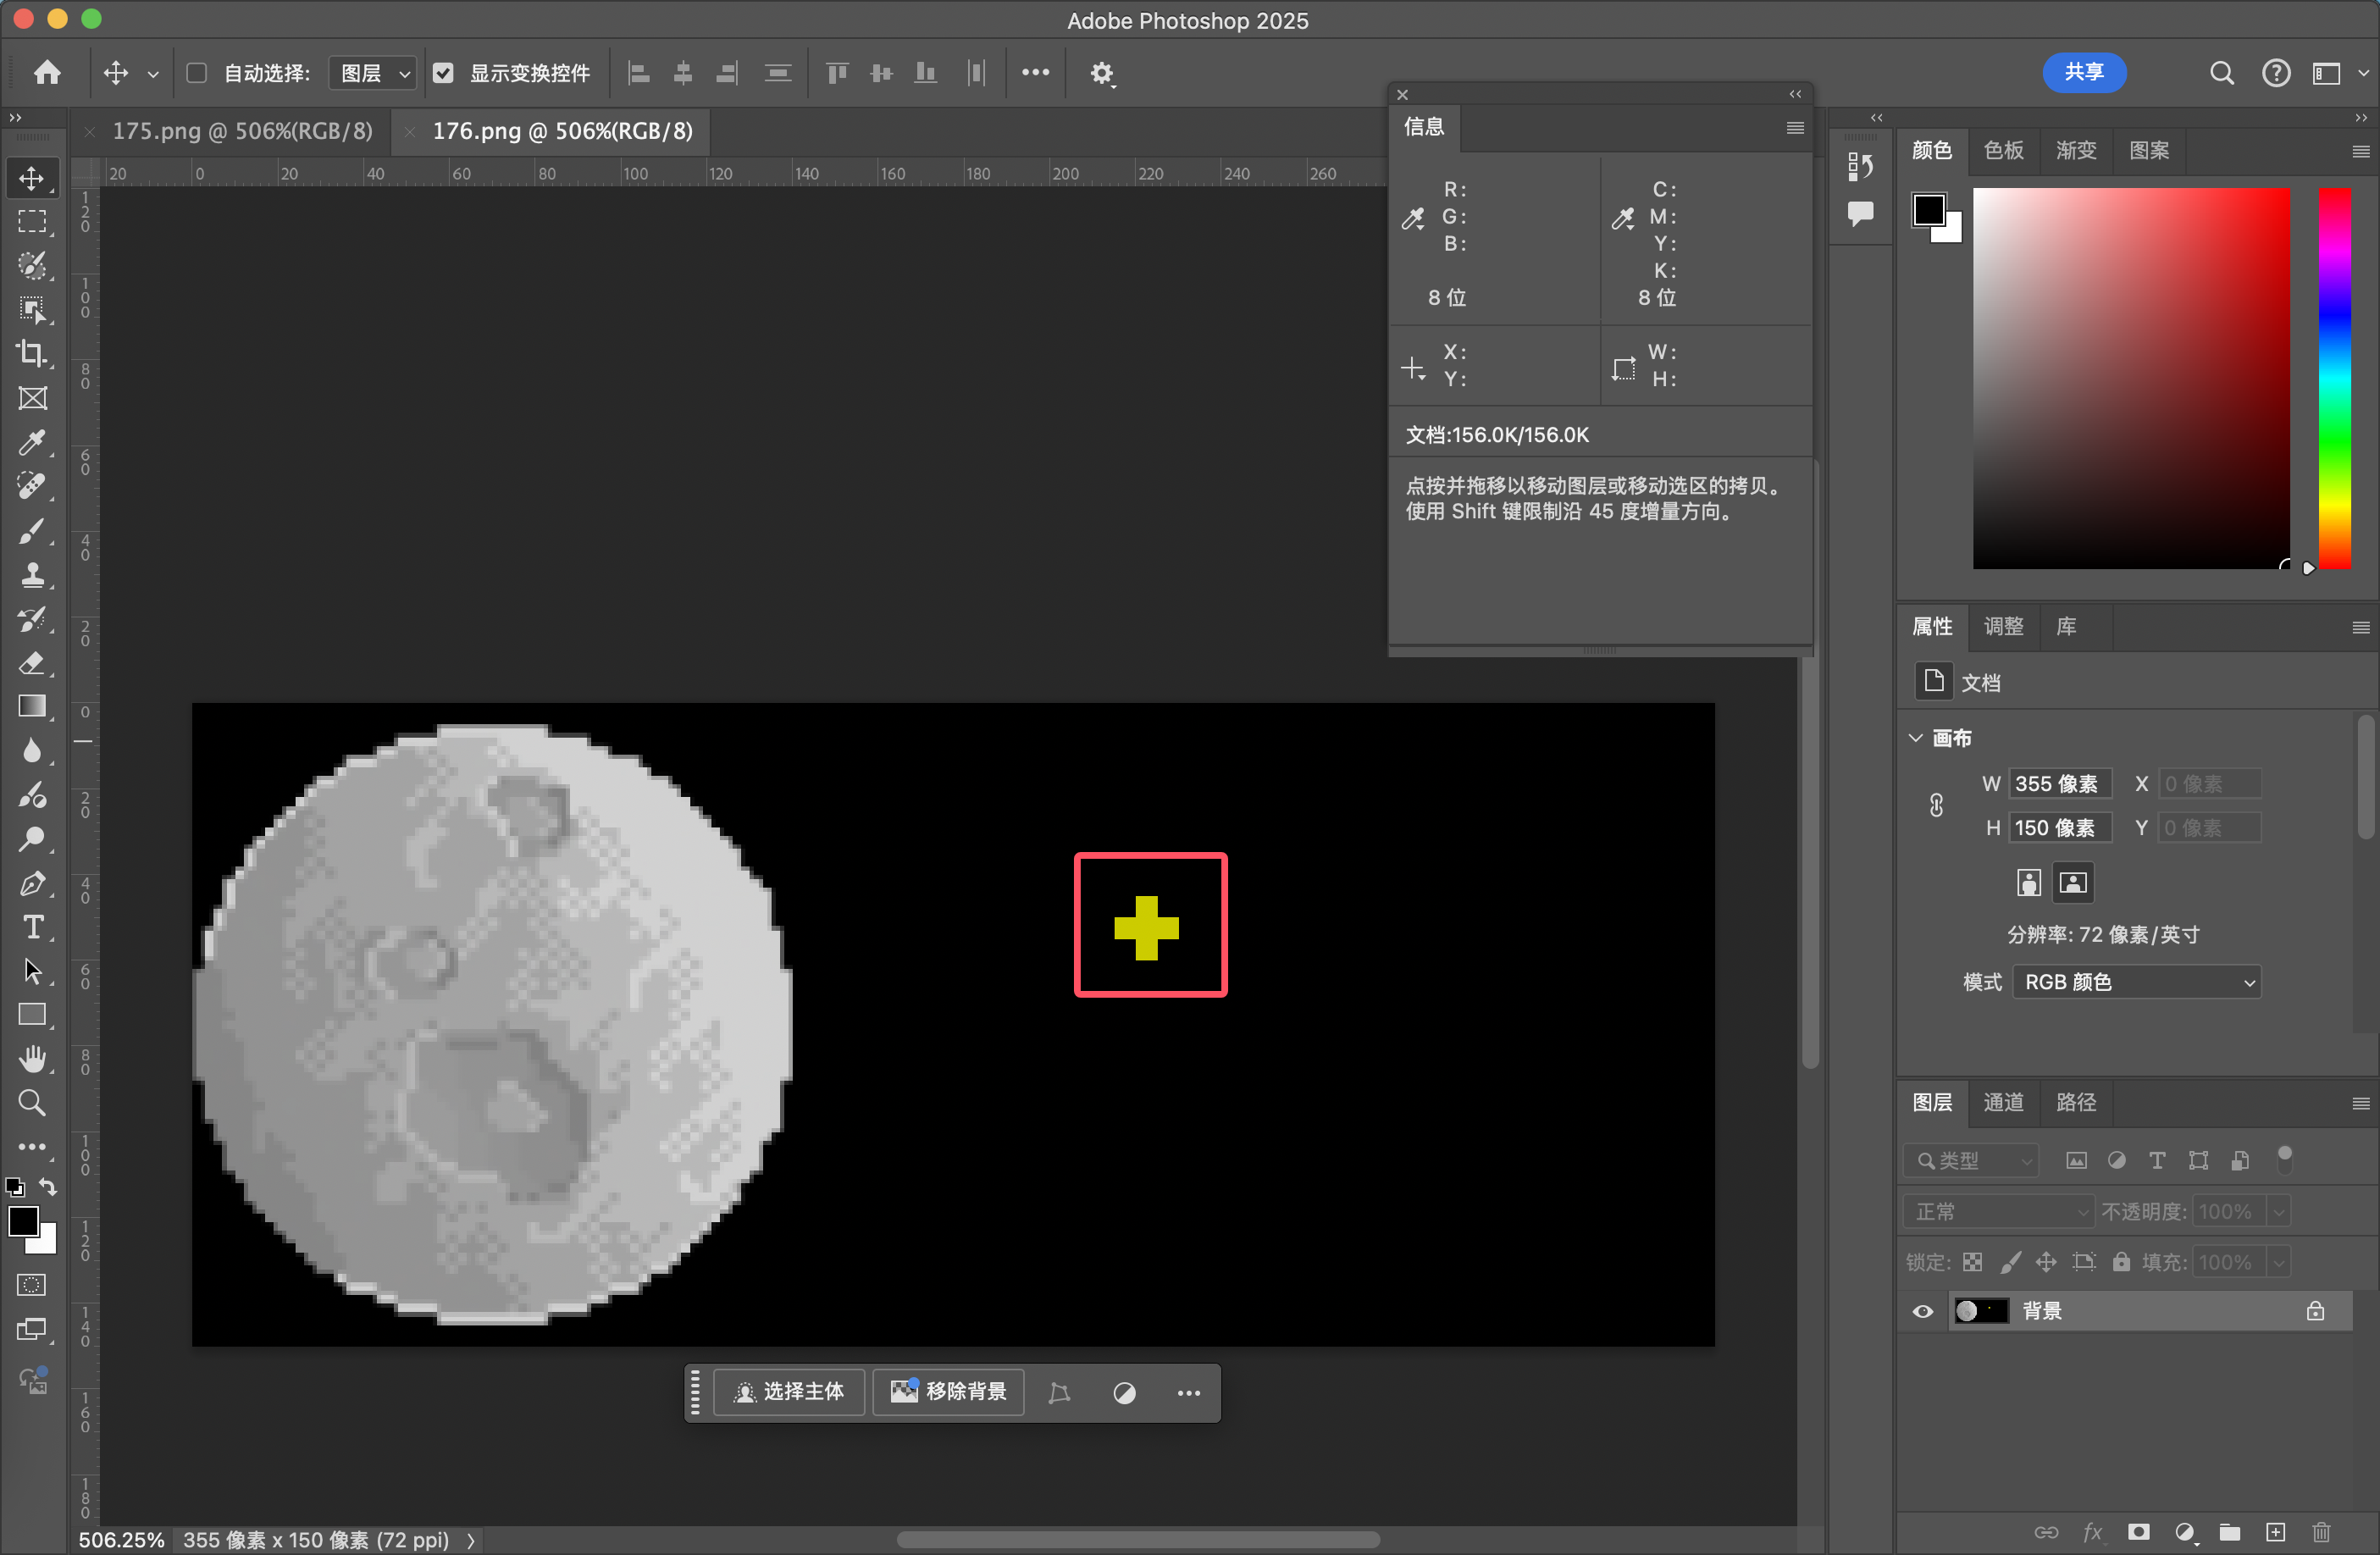This screenshot has height=1555, width=2380.
Task: Open the 类型 layer filter dropdown
Action: [x=1970, y=1160]
